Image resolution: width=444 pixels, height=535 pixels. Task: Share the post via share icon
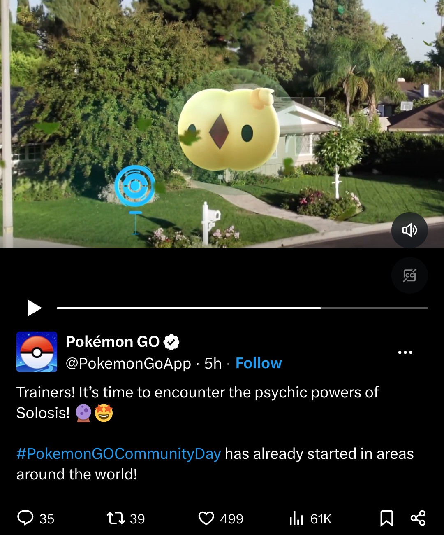[418, 518]
